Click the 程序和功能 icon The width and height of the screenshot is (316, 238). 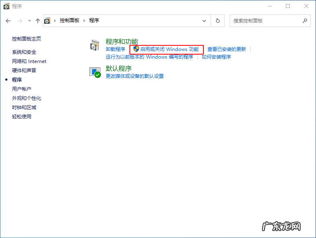click(x=95, y=45)
